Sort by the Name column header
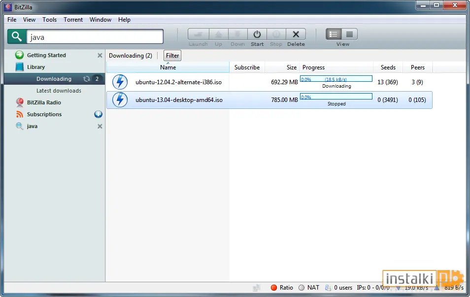470x297 pixels. (x=168, y=67)
